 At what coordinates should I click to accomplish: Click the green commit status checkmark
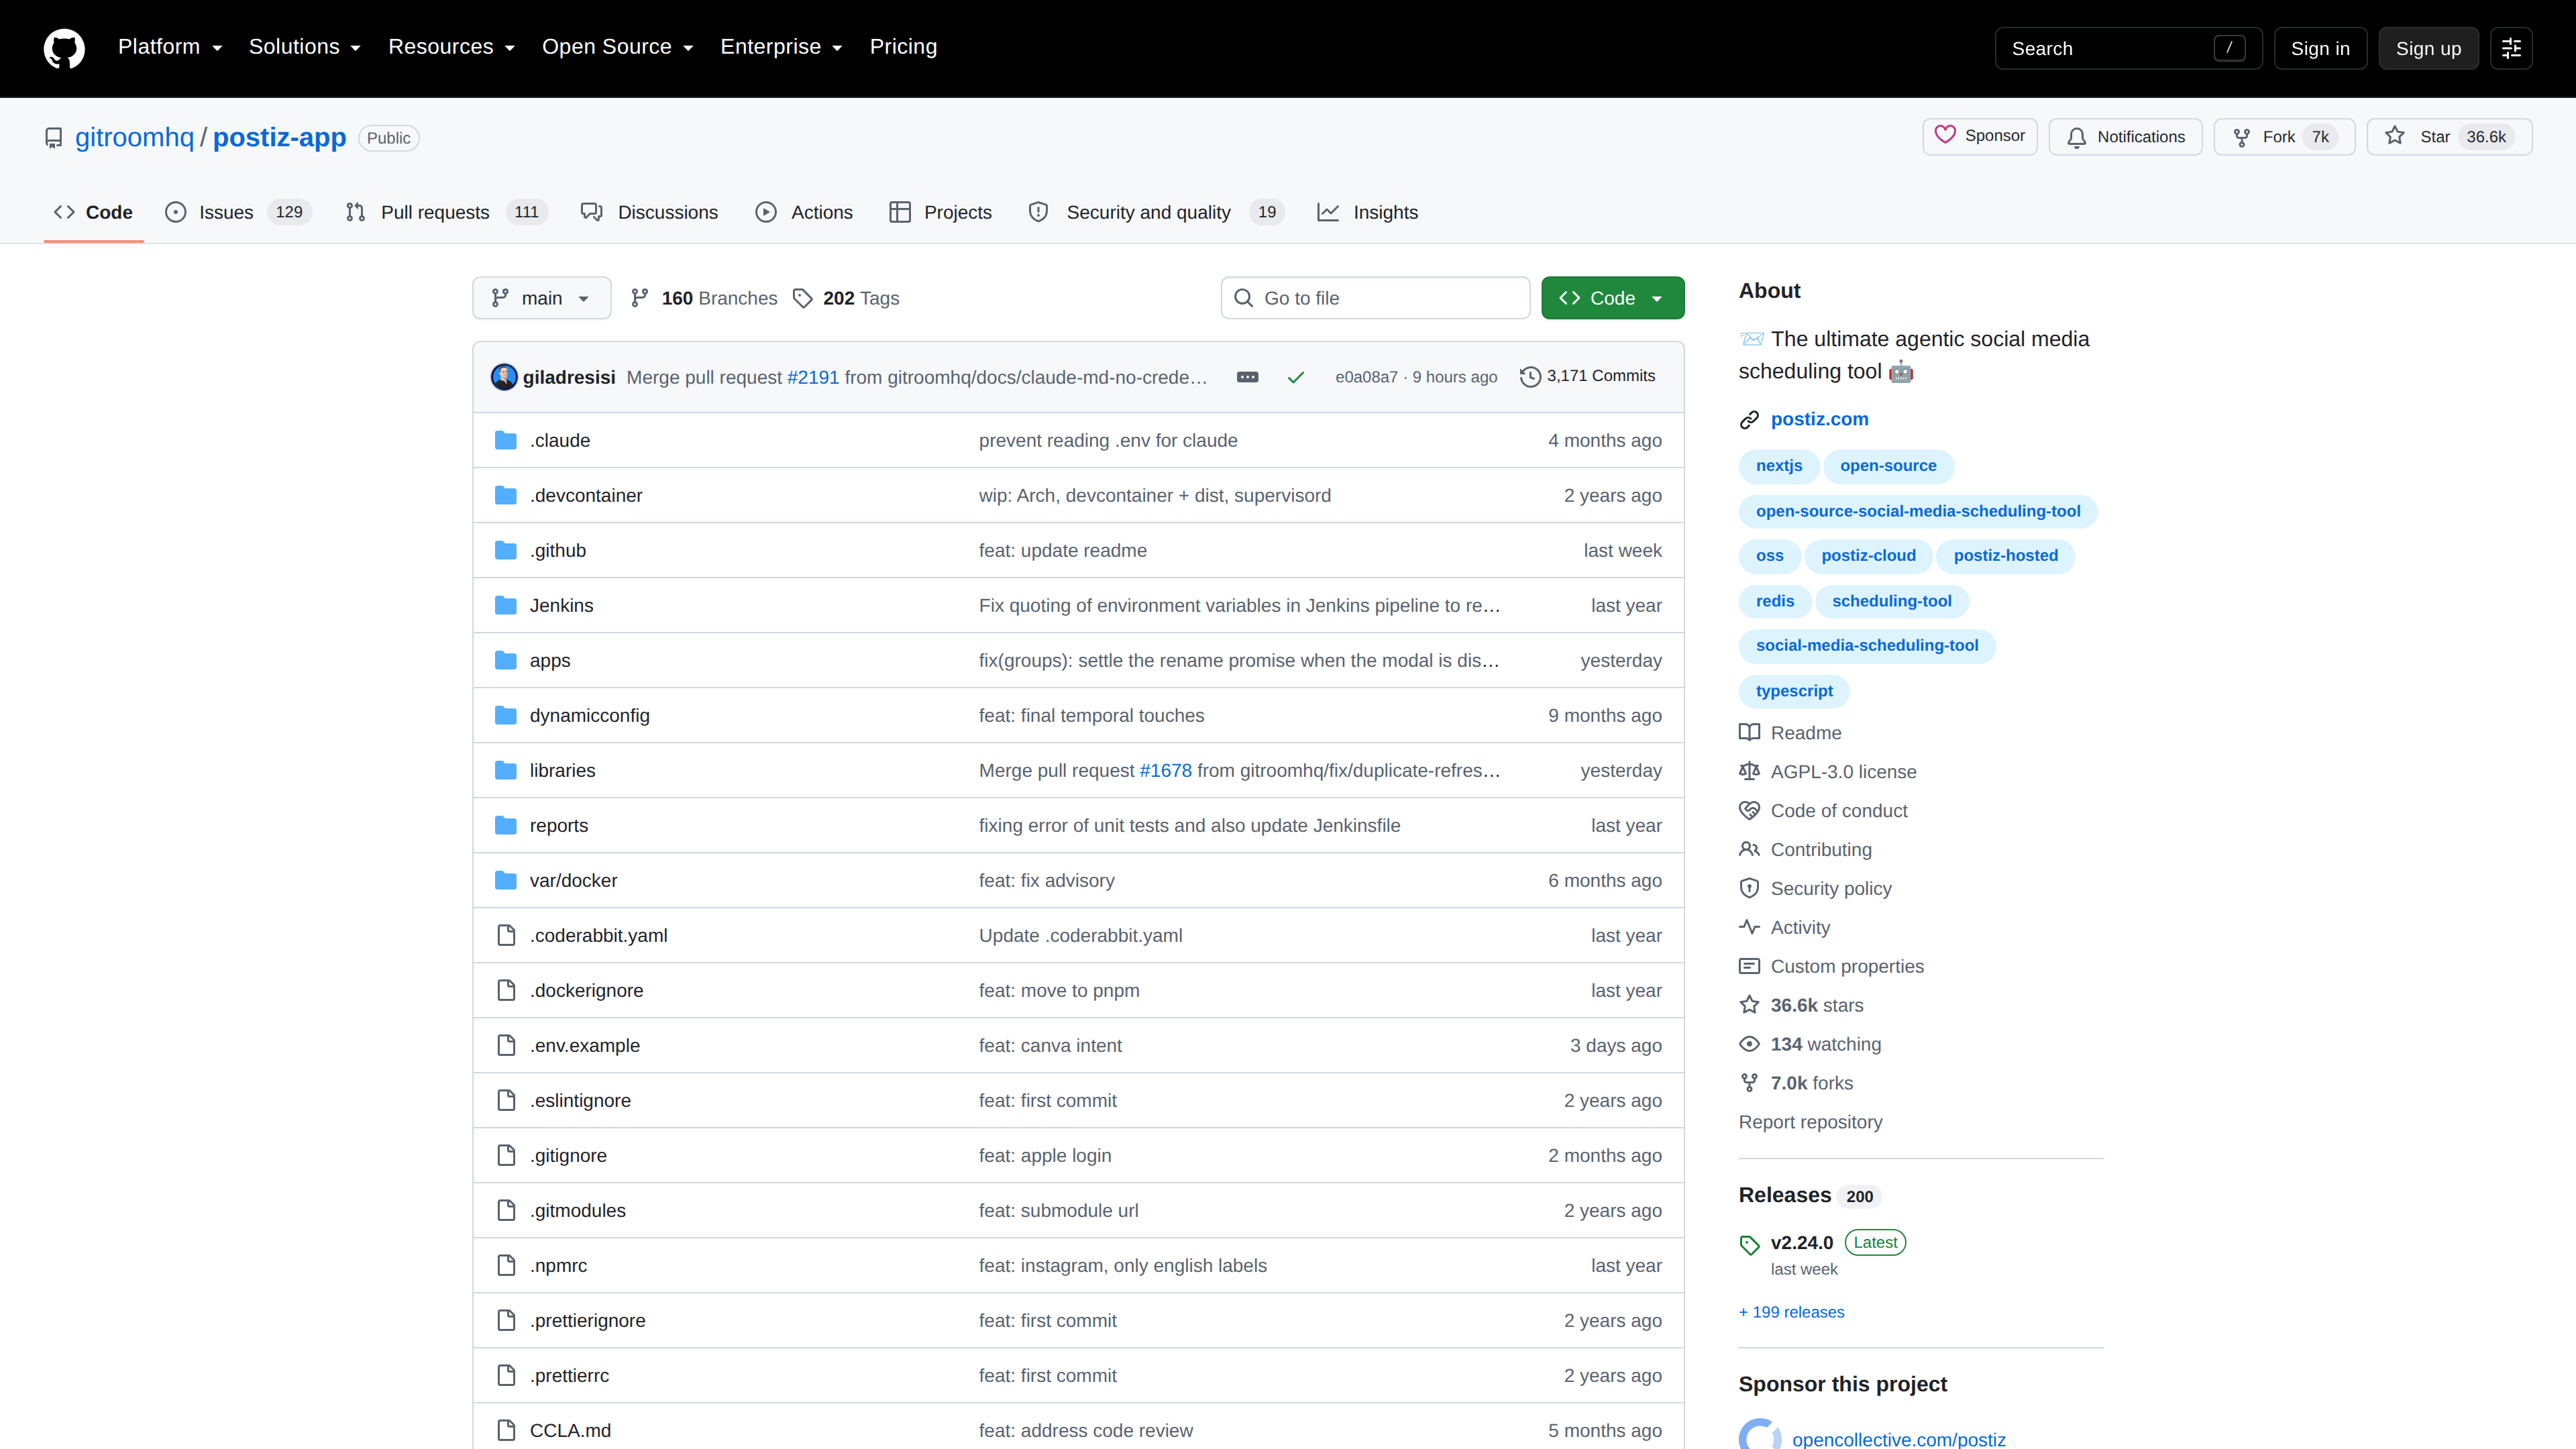[1295, 377]
